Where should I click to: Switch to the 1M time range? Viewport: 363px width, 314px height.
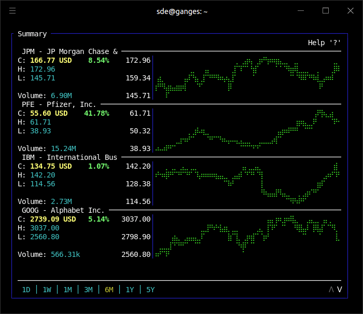click(67, 290)
